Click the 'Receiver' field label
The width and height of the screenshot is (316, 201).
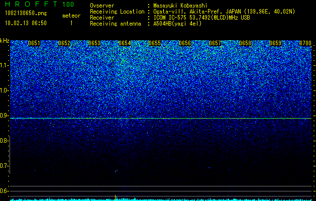(102, 18)
